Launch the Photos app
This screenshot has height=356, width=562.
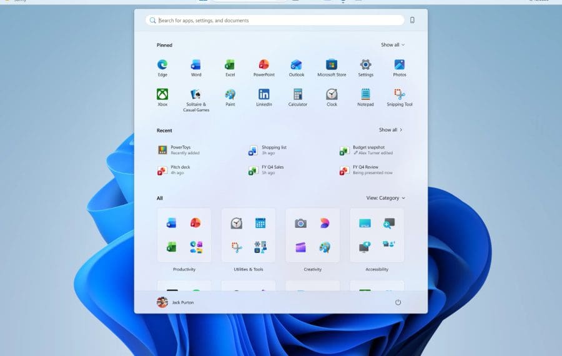(x=399, y=68)
